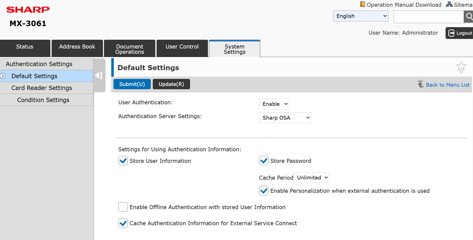Screen dimensions: 473x240
Task: Click the SHARP logo
Action: [x=28, y=10]
